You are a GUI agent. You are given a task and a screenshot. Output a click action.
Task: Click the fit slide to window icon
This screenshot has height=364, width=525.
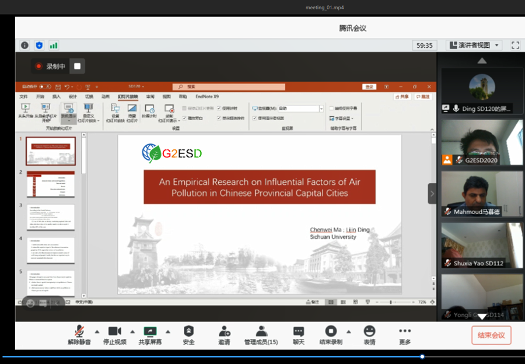[x=432, y=302]
